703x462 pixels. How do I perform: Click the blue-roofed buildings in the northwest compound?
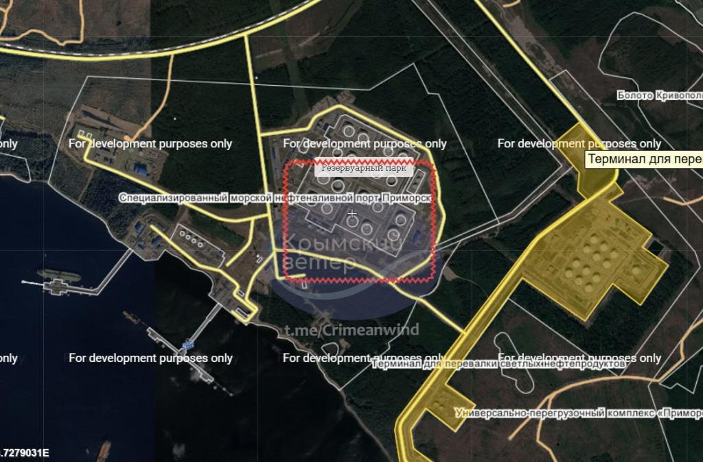[144, 166]
